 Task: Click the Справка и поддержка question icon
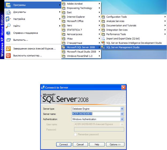[x=8, y=33]
